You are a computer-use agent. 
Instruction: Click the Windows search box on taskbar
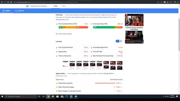point(21,97)
